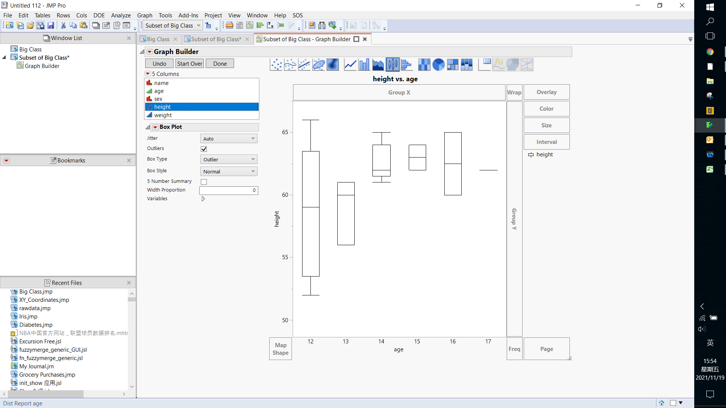726x408 pixels.
Task: Select the Pie chart element
Action: (x=438, y=65)
